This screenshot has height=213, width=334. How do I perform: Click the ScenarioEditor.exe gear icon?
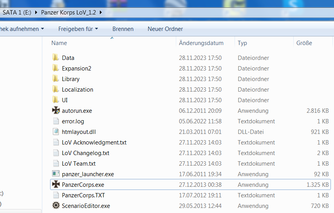[x=56, y=206]
